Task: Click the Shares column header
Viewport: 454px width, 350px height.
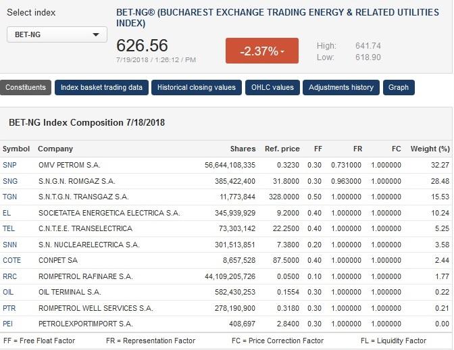Action: (243, 149)
